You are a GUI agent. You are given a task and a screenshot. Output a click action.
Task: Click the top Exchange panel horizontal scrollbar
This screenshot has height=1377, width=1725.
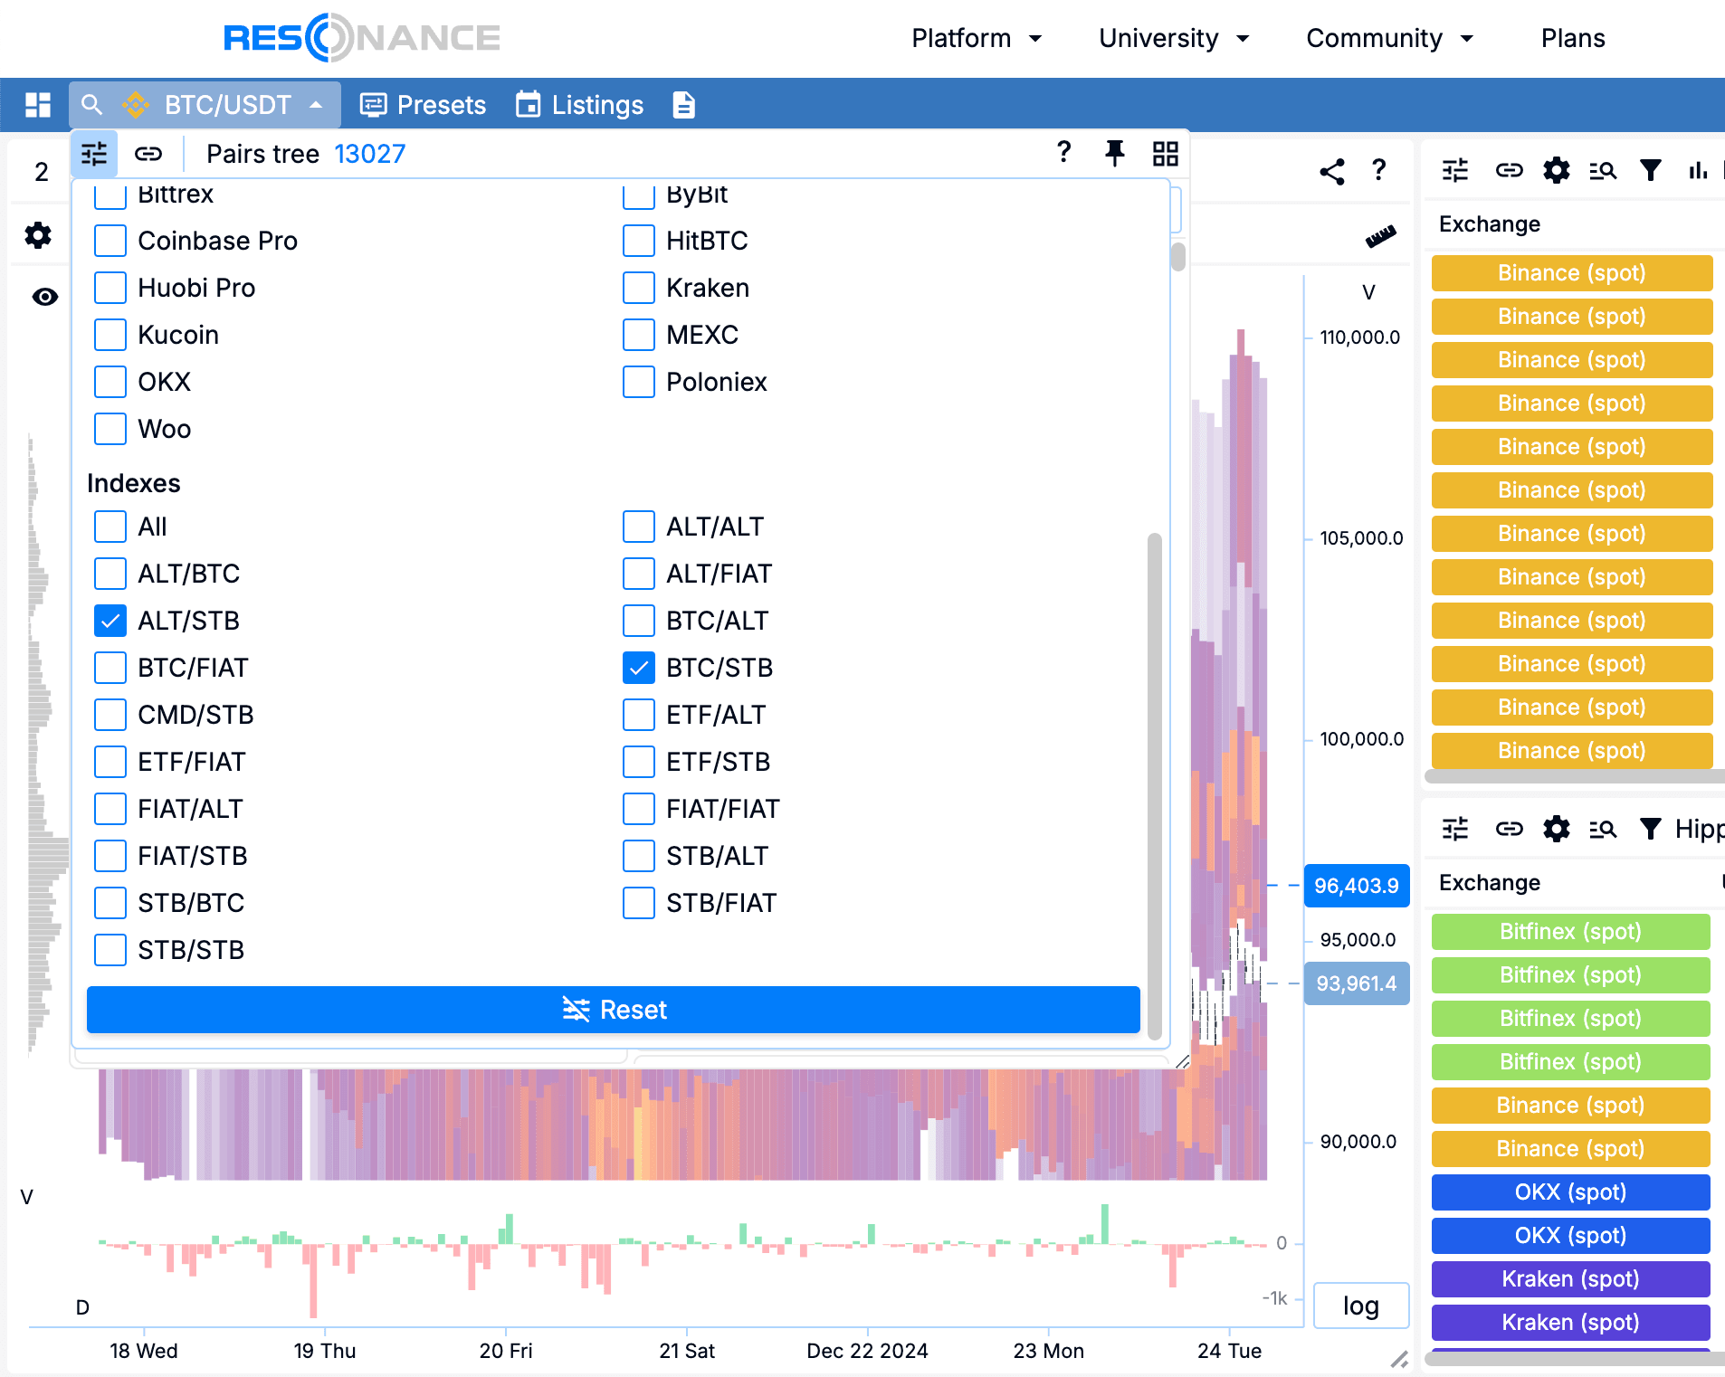1575,776
